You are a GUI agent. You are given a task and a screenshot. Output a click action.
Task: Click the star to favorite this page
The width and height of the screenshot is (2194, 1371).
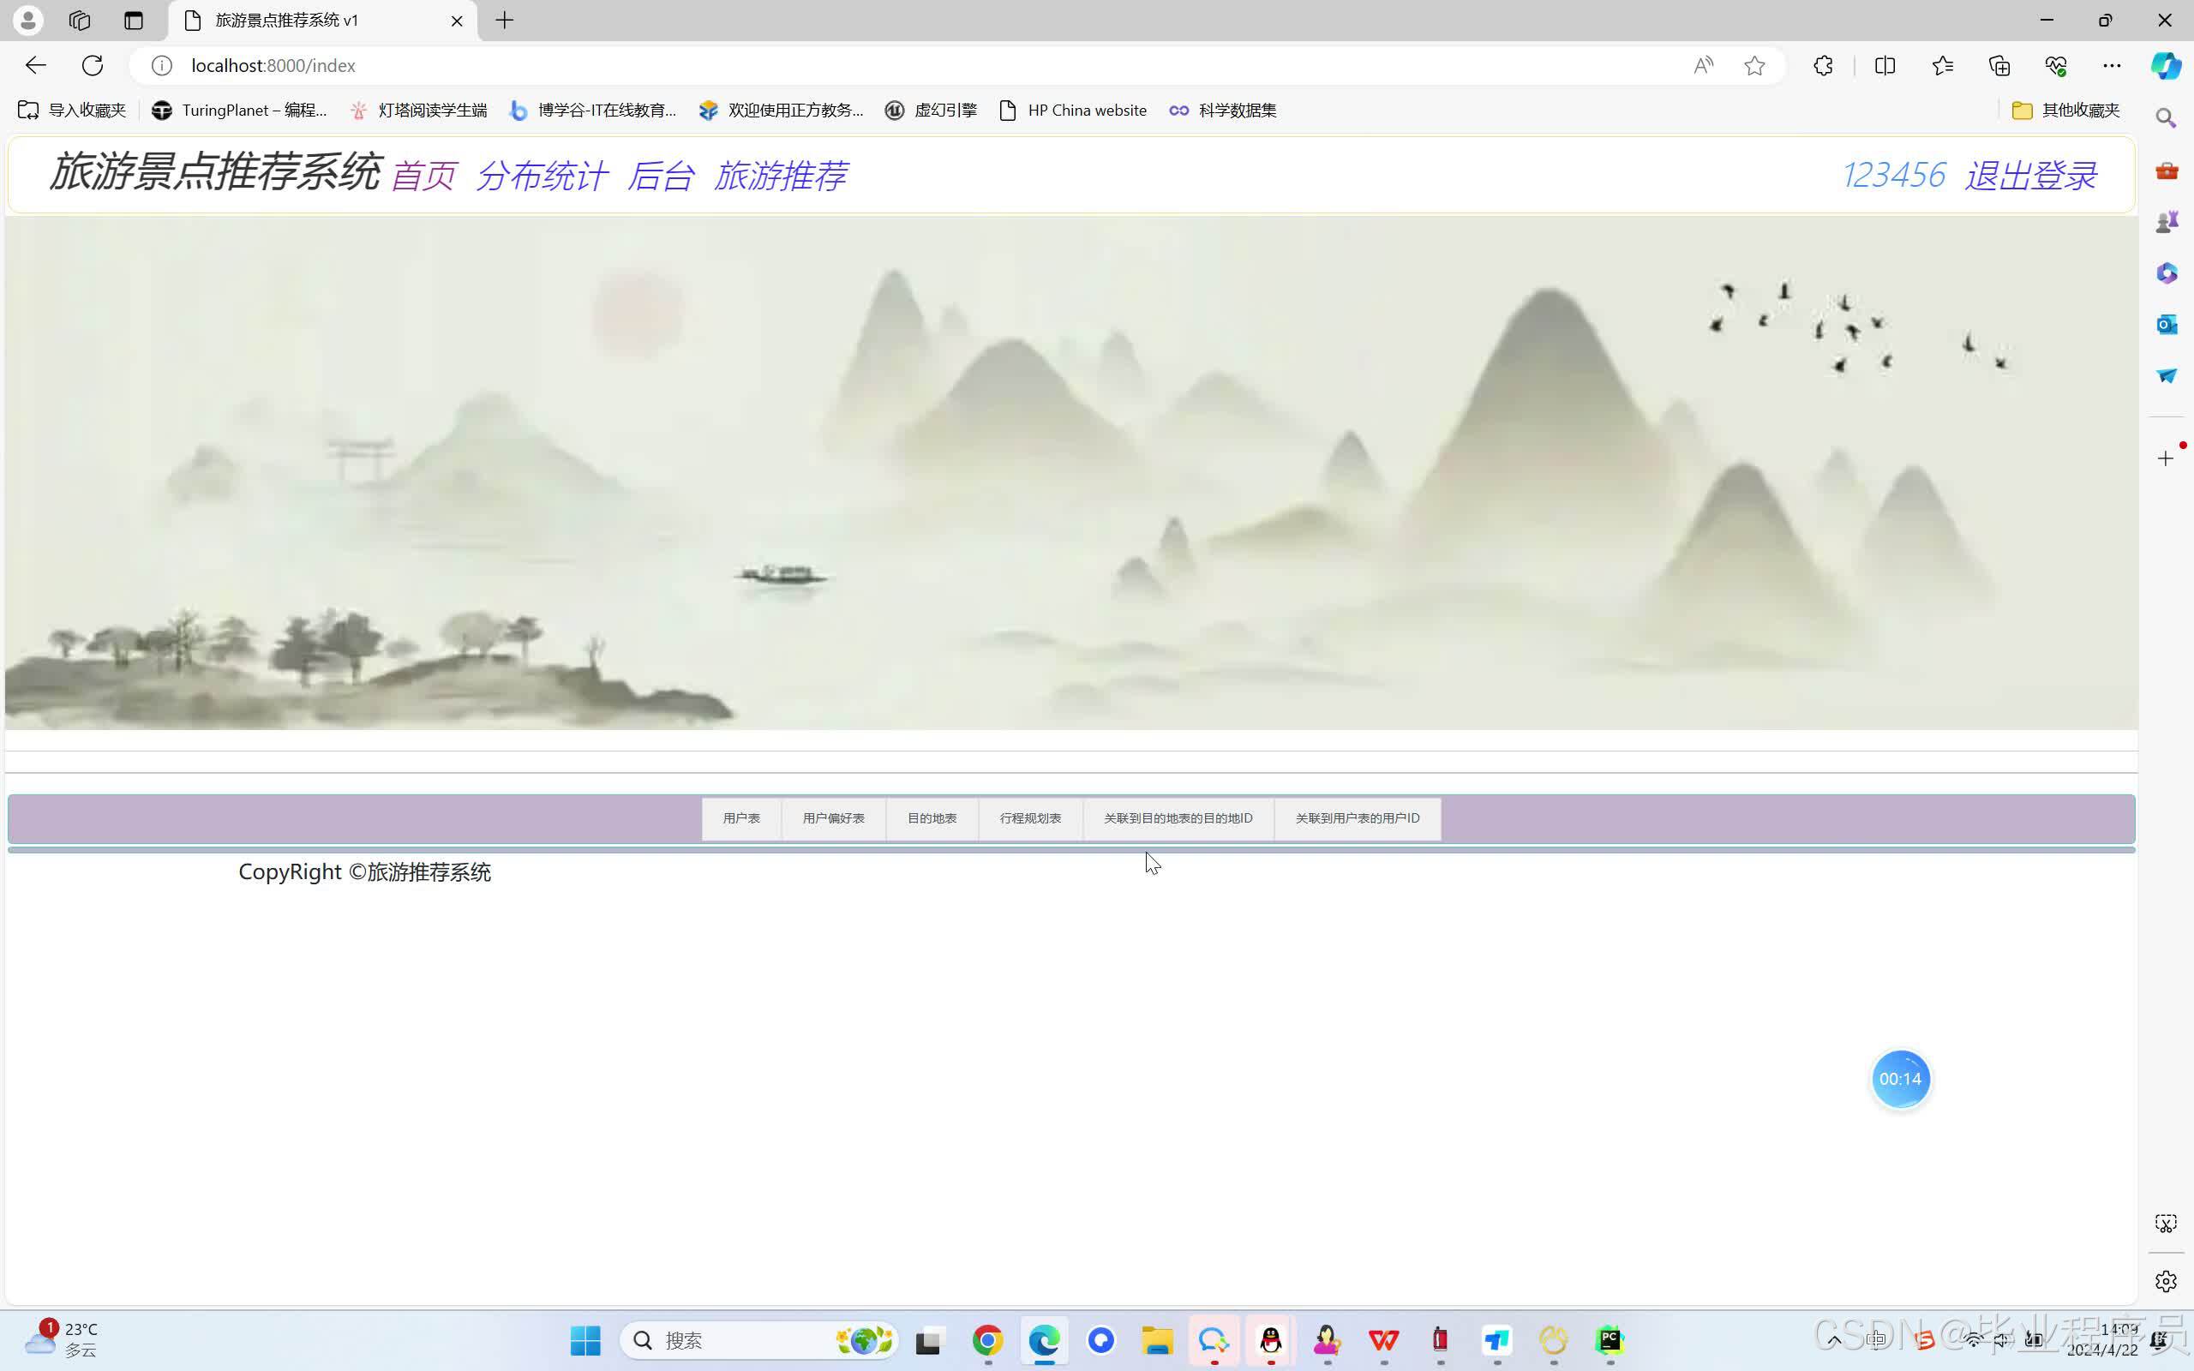pyautogui.click(x=1754, y=65)
